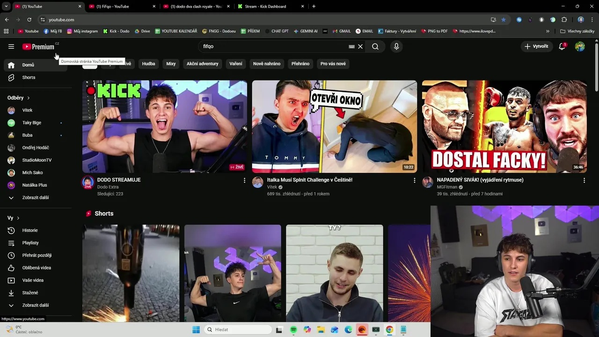Screen dimensions: 599x337
Task: Open the Taky Bige subscription
Action: coord(36,123)
